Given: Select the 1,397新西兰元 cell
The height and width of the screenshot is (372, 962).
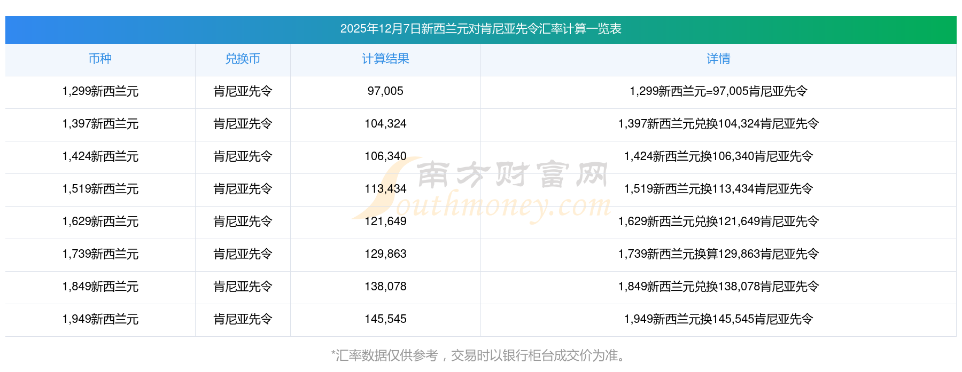Looking at the screenshot, I should 100,124.
